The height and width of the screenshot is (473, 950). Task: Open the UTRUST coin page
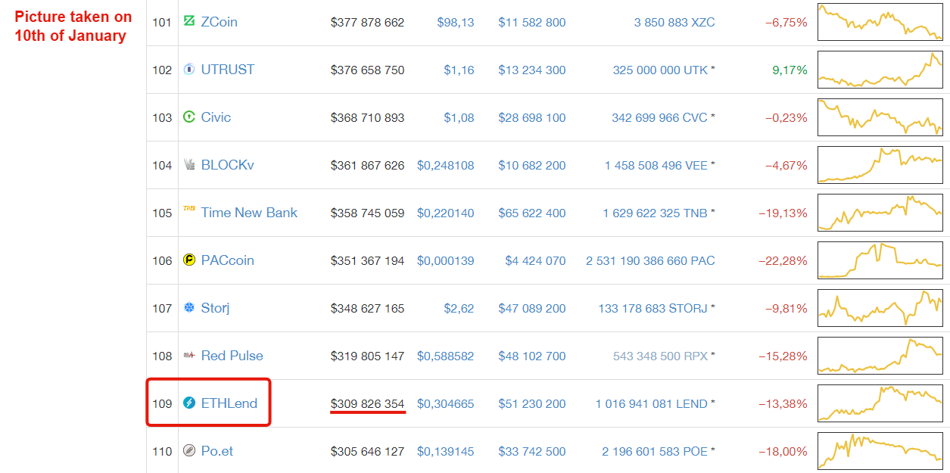228,70
